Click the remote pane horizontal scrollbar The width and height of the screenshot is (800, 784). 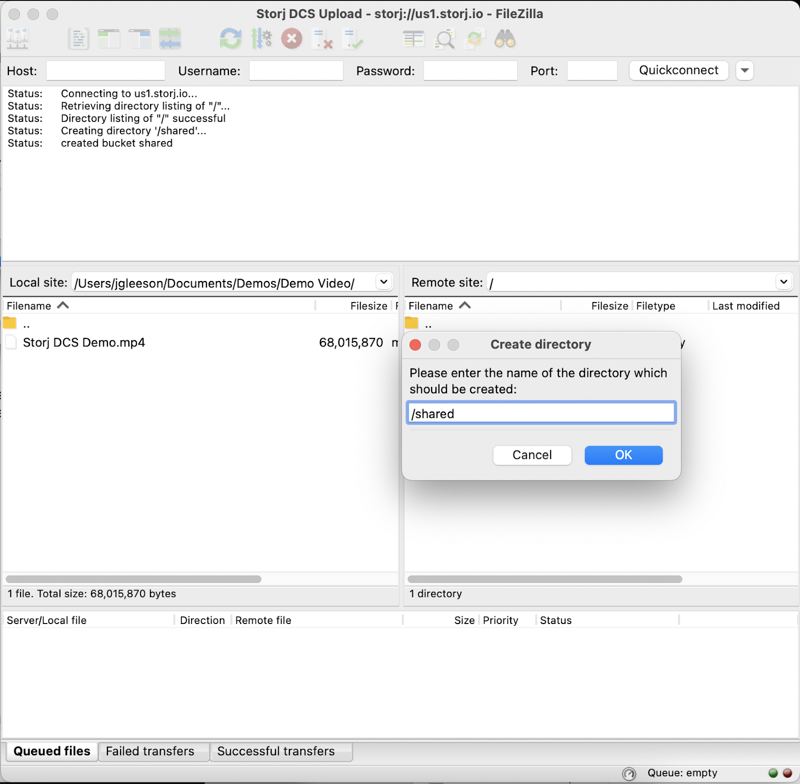(544, 579)
